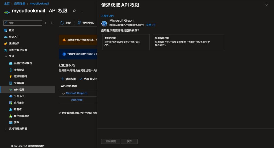Click the pin icon beside the page title

(74, 11)
